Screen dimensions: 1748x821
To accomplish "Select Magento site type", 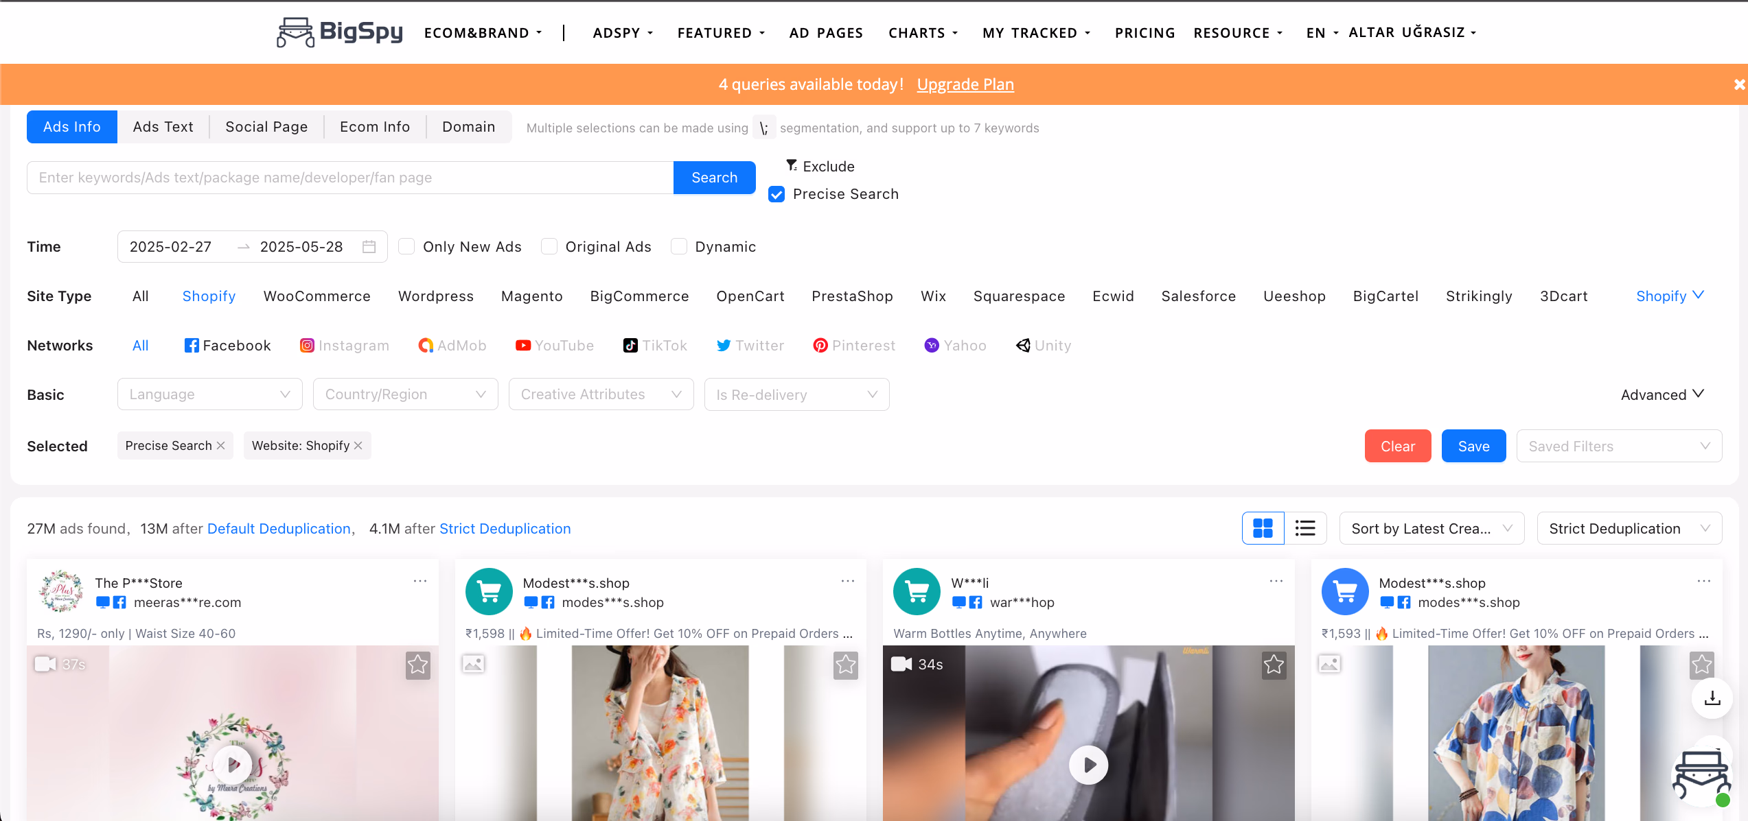I will click(x=532, y=296).
